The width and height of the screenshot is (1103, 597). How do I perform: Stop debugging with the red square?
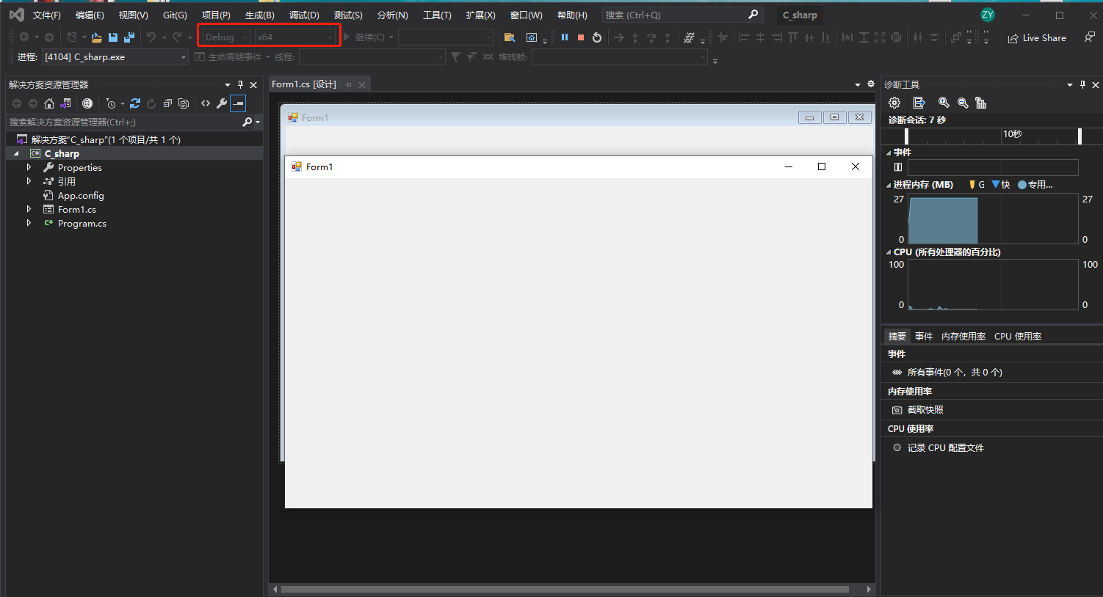[581, 37]
